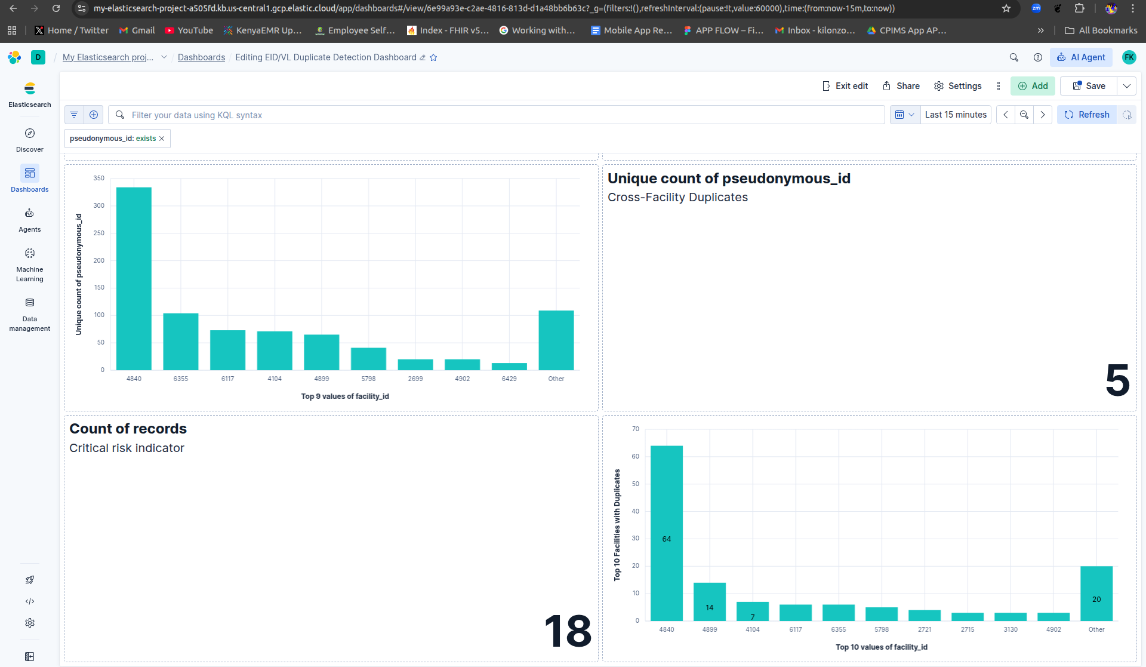
Task: Click the Refresh button
Action: [1088, 115]
